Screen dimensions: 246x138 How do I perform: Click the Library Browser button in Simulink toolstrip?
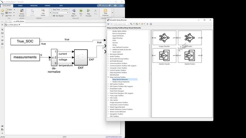(22, 13)
